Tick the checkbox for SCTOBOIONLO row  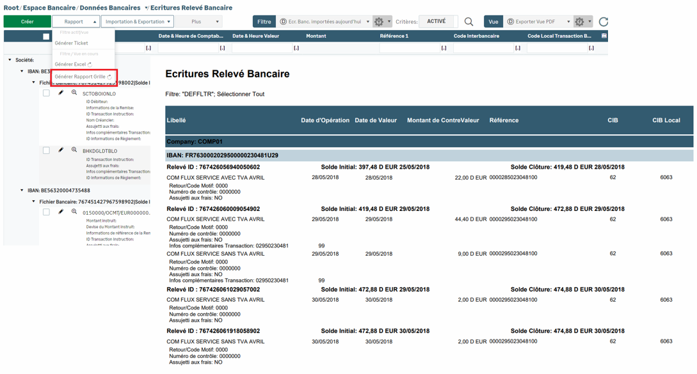pos(46,93)
